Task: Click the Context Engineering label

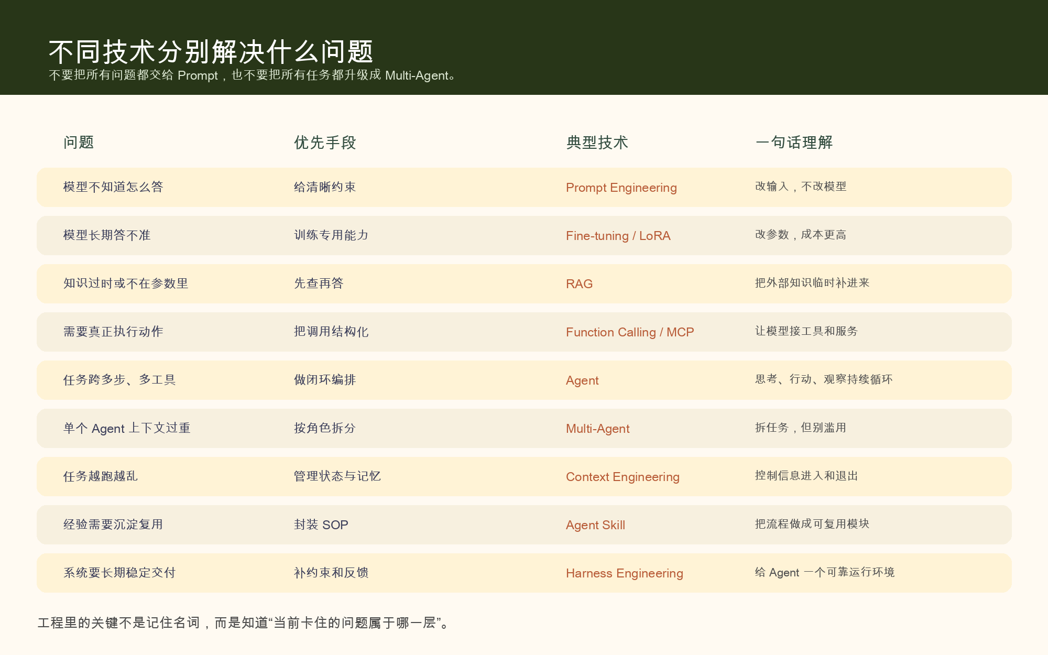Action: pyautogui.click(x=623, y=477)
